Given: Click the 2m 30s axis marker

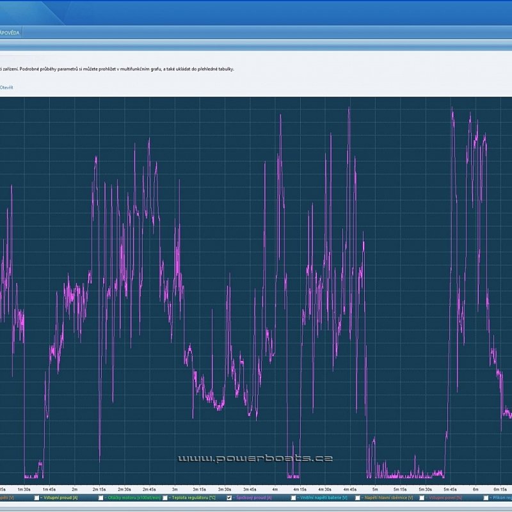Looking at the screenshot, I should coord(124,488).
